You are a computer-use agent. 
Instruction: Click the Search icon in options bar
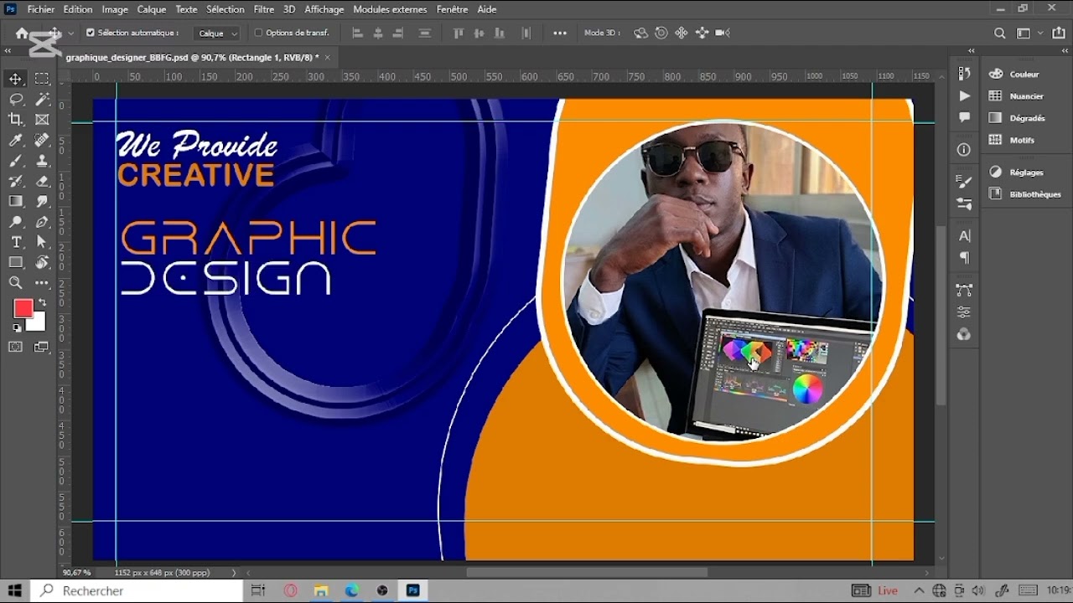tap(999, 33)
